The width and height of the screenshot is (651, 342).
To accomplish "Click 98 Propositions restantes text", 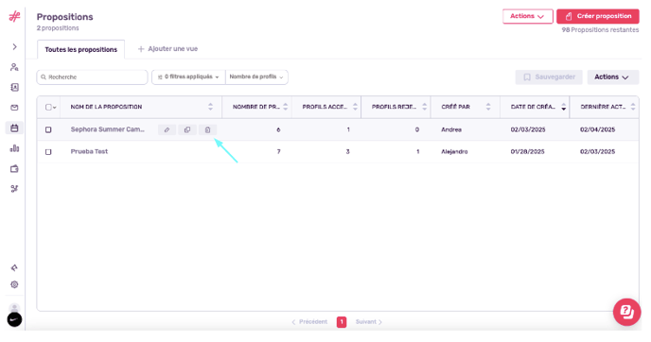I will pyautogui.click(x=600, y=30).
